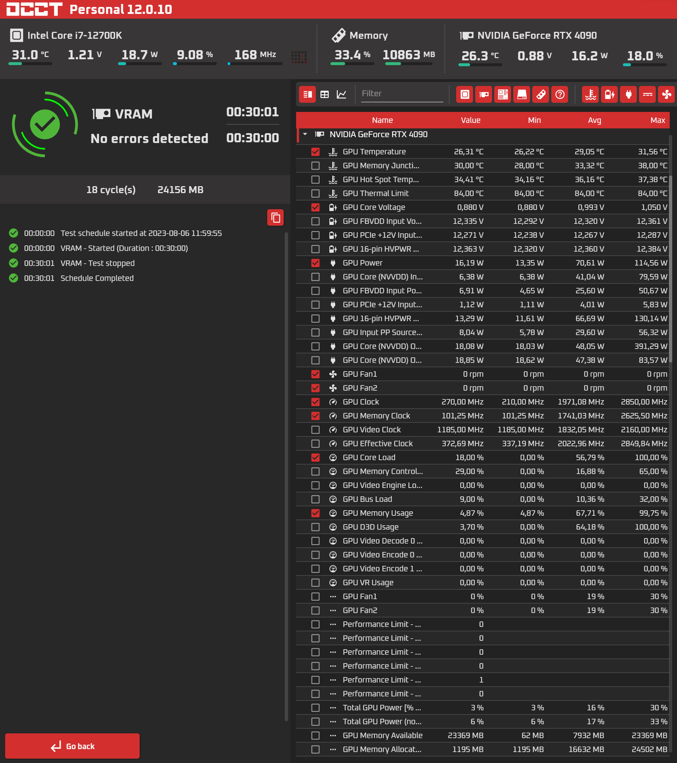The width and height of the screenshot is (677, 763).
Task: Check the GPU Thermal Limit checkbox
Action: pyautogui.click(x=315, y=193)
